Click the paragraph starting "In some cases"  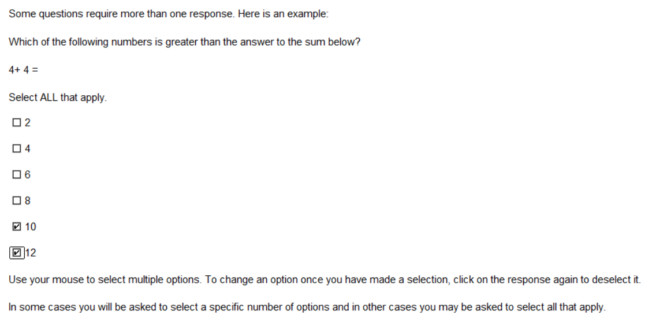click(307, 307)
